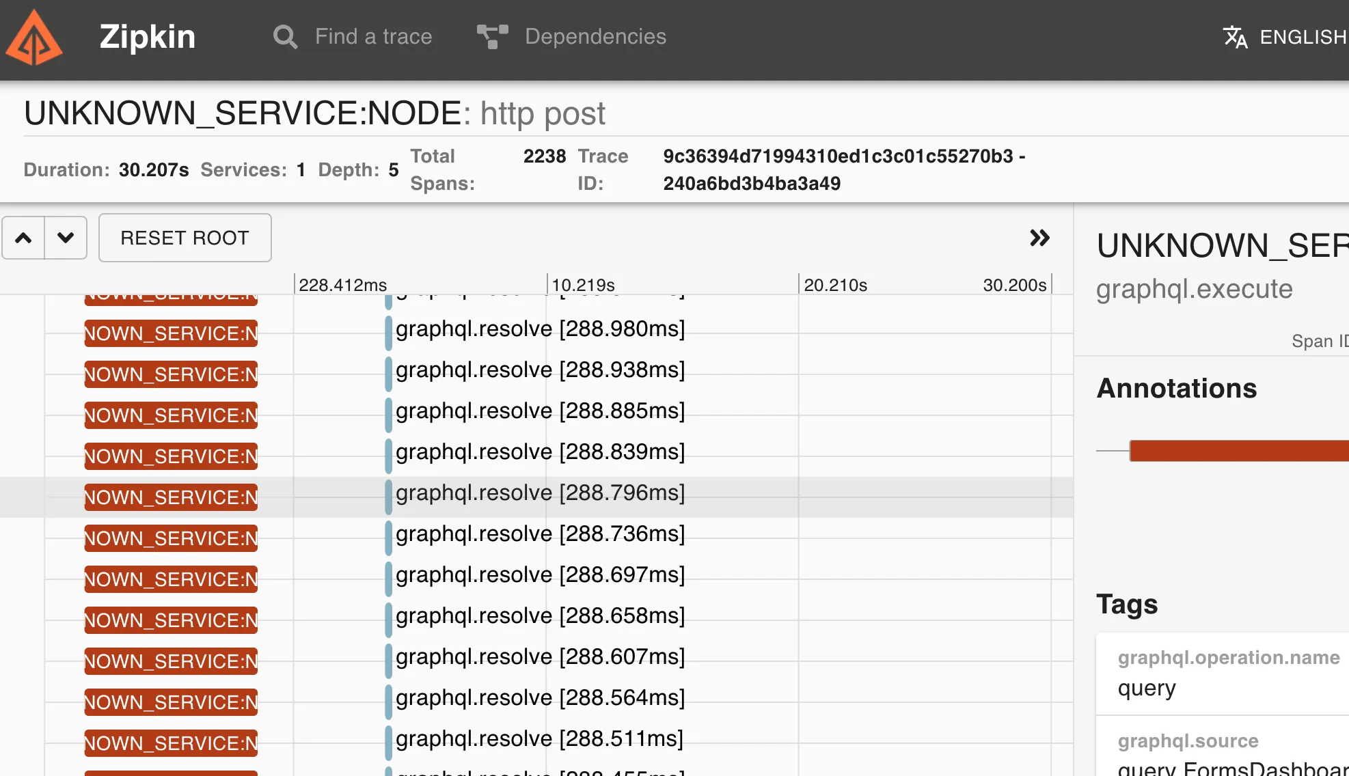Click the magnifier search icon
Viewport: 1349px width, 776px height.
click(285, 37)
